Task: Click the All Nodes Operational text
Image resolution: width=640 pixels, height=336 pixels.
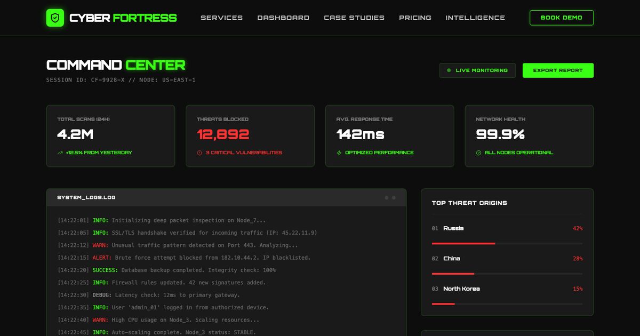Action: point(519,153)
